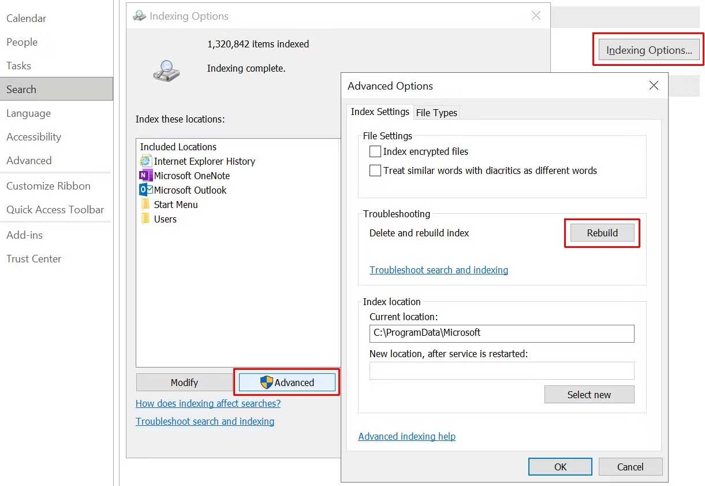Enable Index encrypted files checkbox
The height and width of the screenshot is (486, 705).
(x=375, y=151)
